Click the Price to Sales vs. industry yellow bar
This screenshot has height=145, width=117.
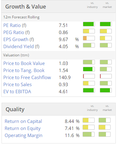pyautogui.click(x=89, y=83)
